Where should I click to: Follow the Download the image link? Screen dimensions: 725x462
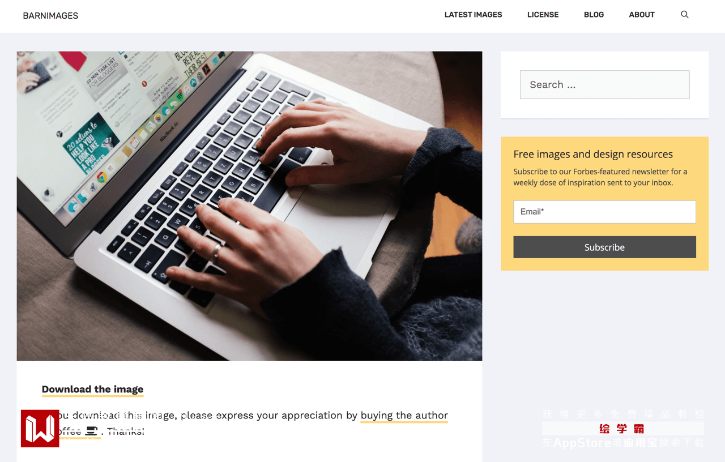click(92, 389)
